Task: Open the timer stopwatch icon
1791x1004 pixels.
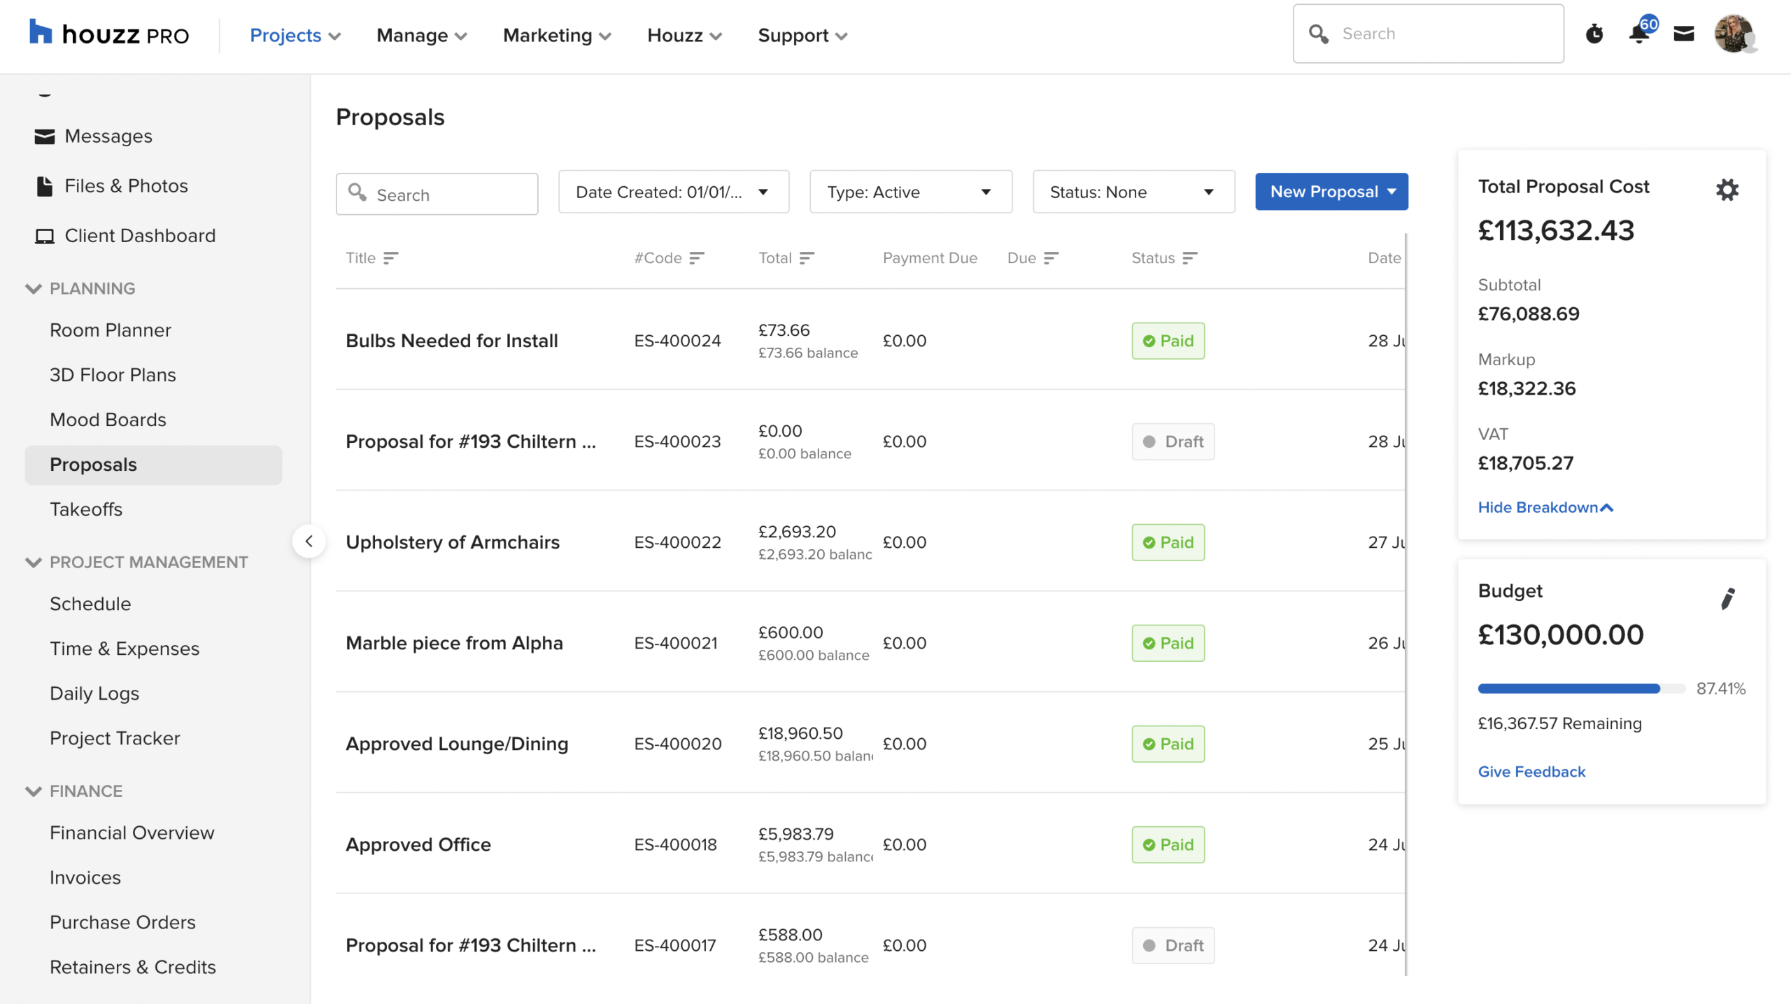Action: point(1594,34)
